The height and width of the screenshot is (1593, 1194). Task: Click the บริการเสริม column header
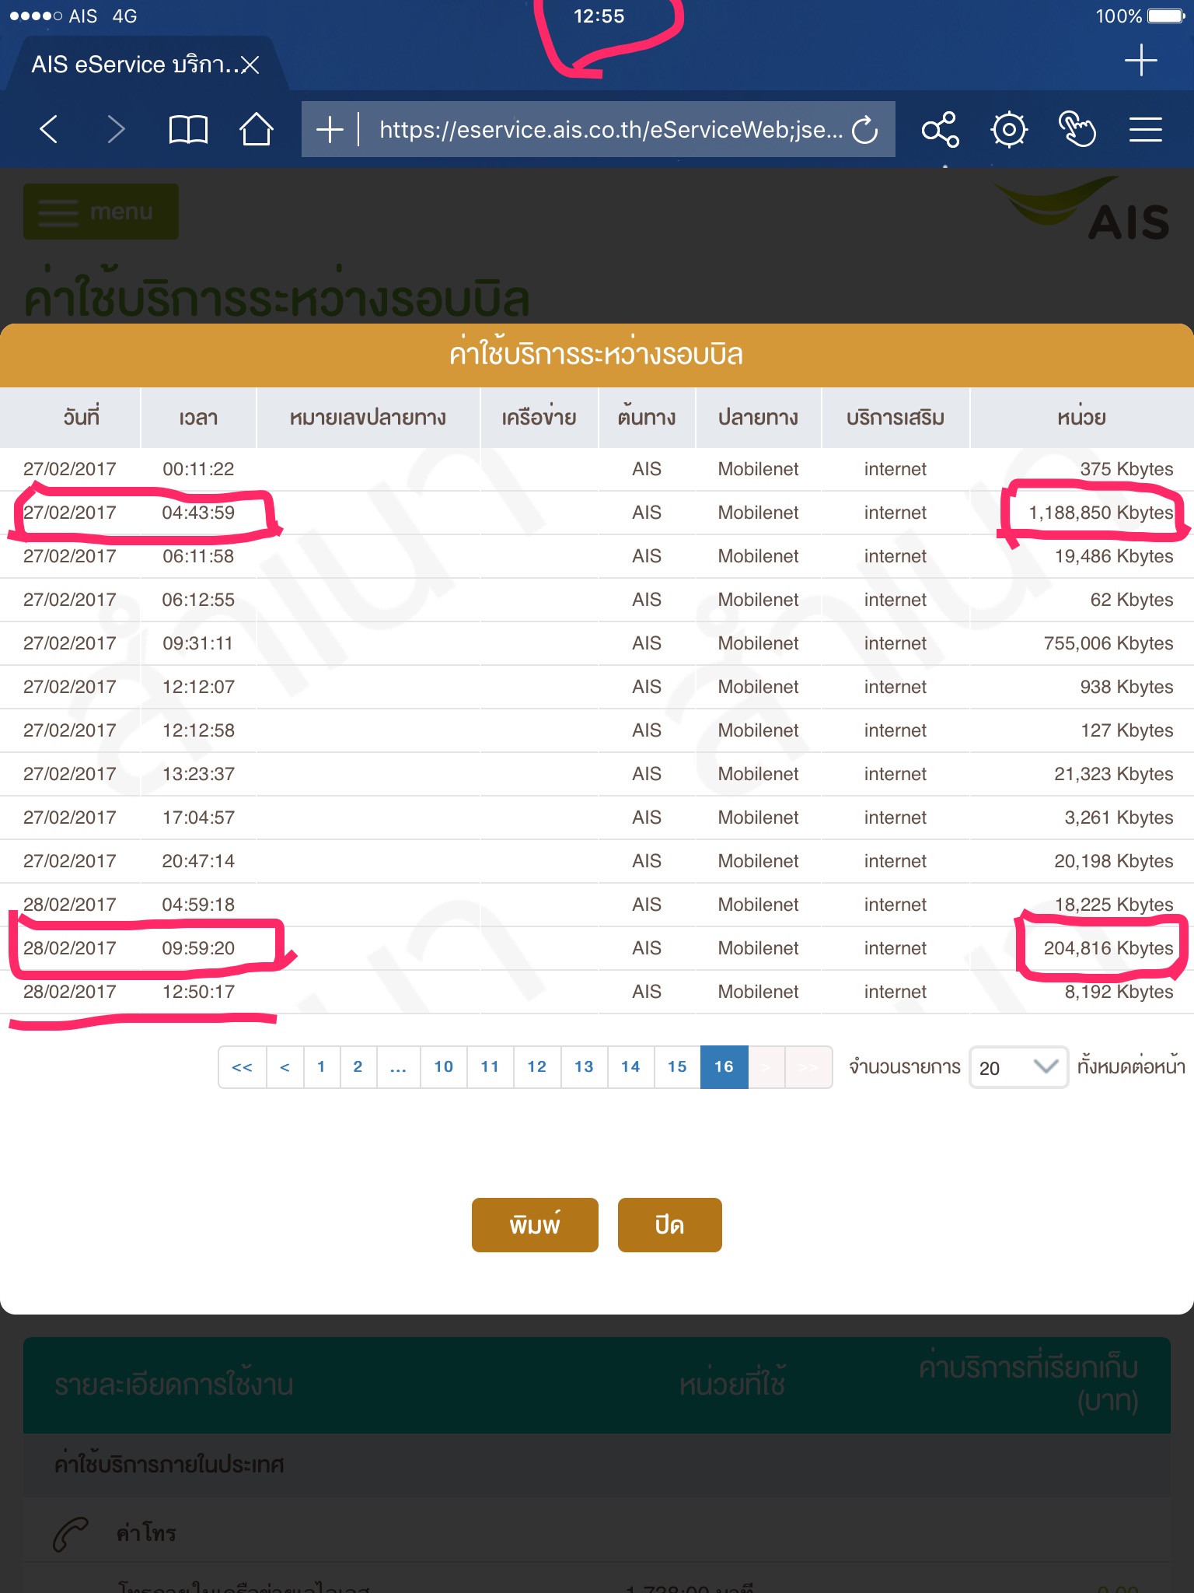895,418
